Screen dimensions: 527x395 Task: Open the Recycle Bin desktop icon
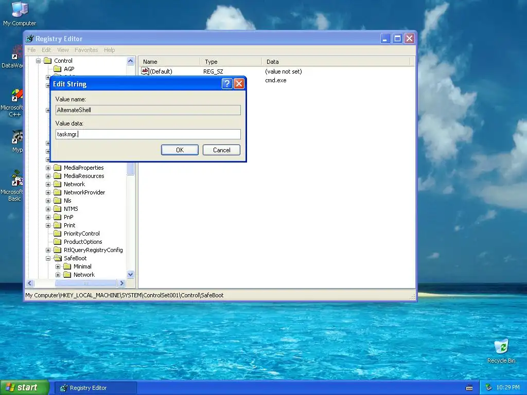[501, 351]
